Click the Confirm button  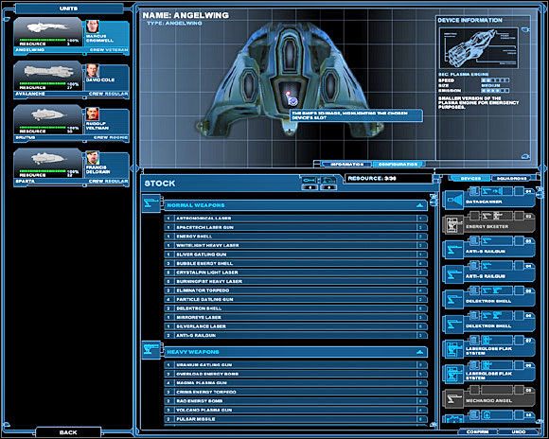pos(477,432)
